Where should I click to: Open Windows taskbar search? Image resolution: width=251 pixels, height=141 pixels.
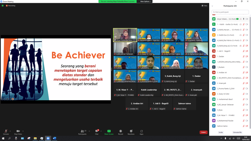(9, 139)
